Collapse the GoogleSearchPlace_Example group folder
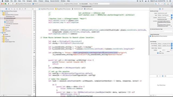This screenshot has height=97, width=173. click(2, 15)
